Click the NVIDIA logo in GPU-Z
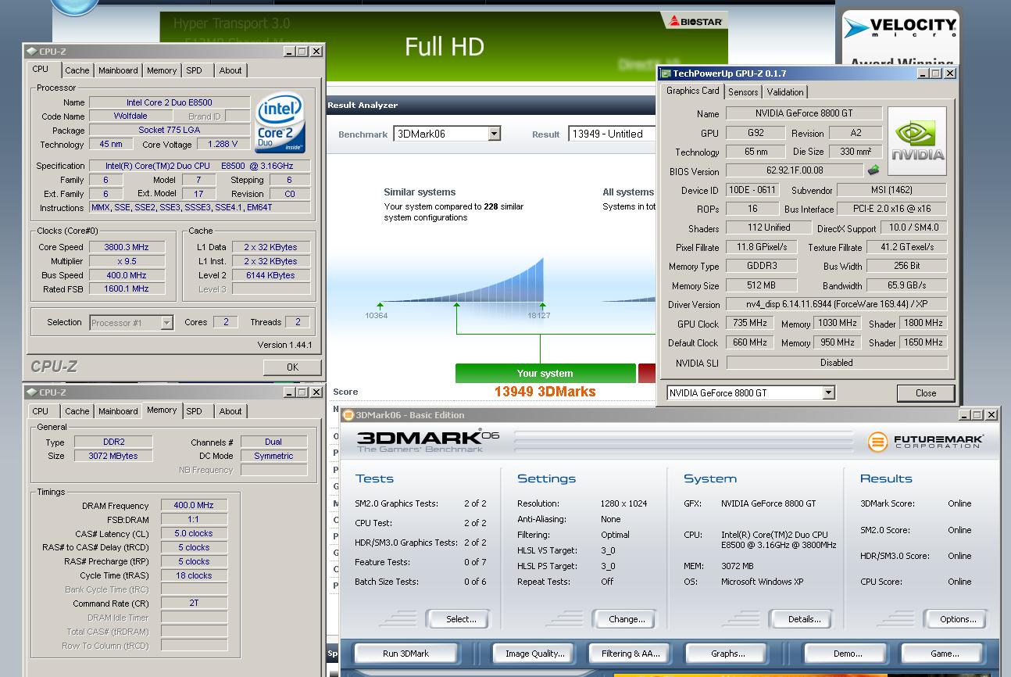Screen dimensions: 1011x677 click(917, 141)
